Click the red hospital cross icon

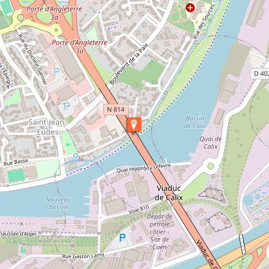[190, 8]
